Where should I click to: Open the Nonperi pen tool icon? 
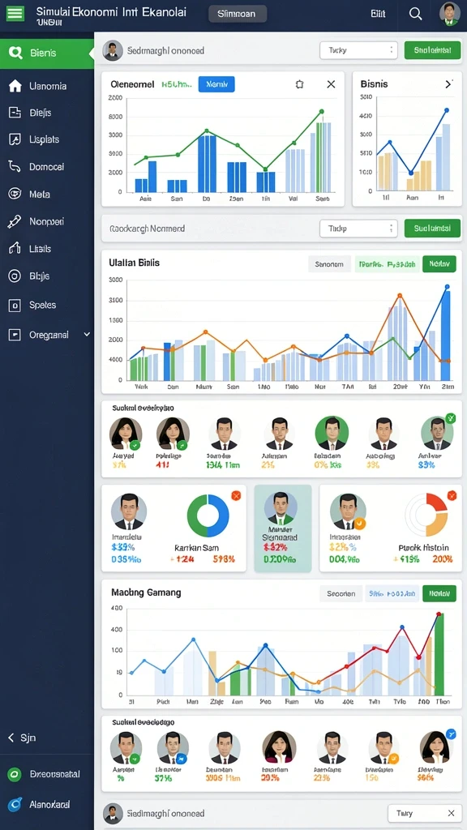(x=15, y=221)
